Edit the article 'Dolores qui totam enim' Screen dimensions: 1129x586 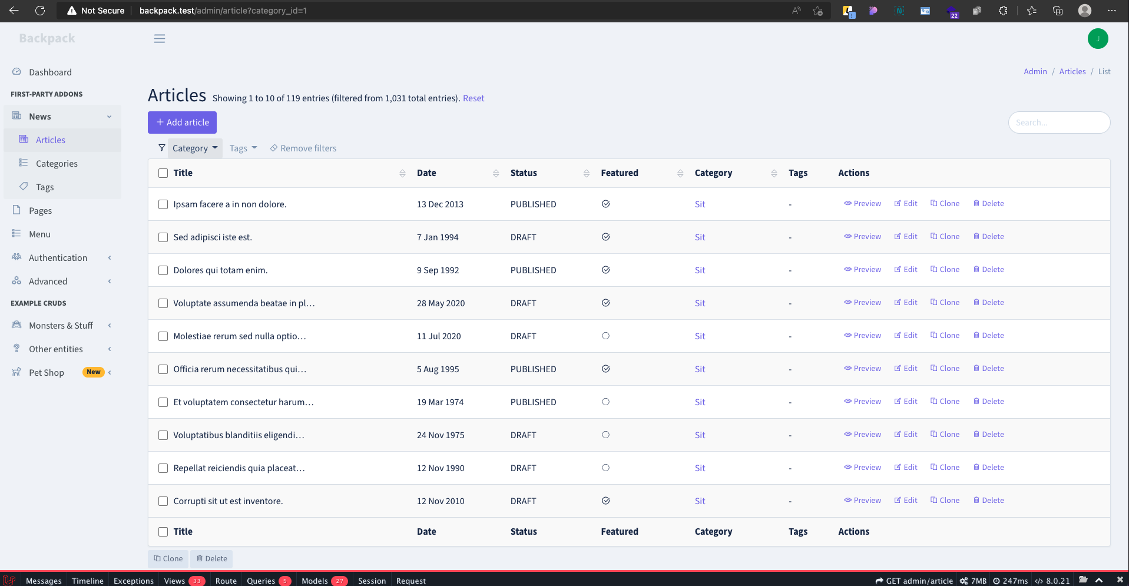point(905,269)
